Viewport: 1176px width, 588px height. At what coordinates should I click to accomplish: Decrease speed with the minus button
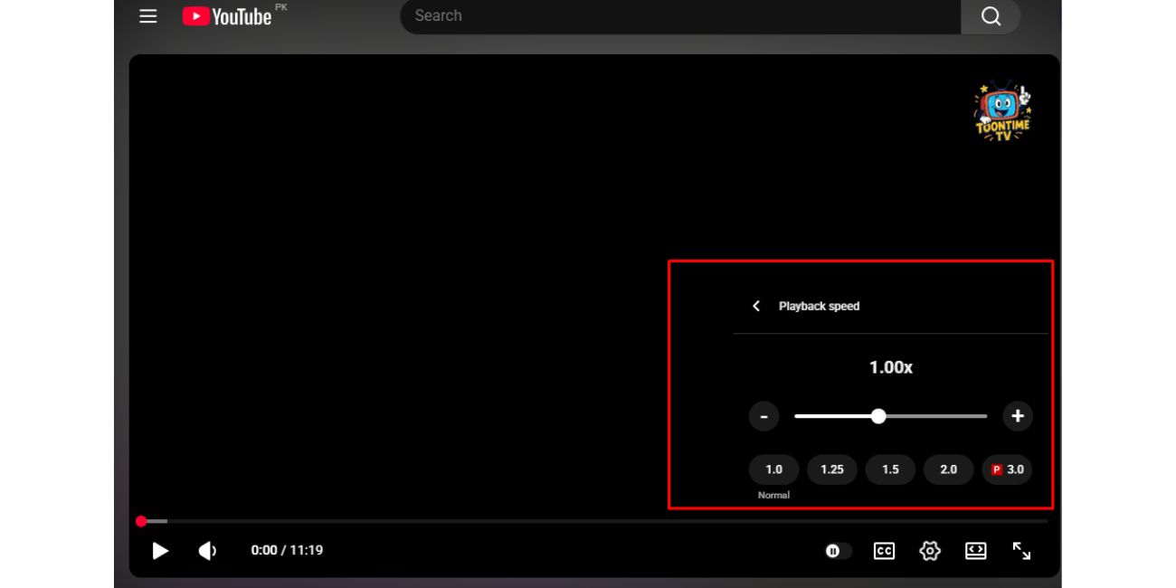pos(764,416)
